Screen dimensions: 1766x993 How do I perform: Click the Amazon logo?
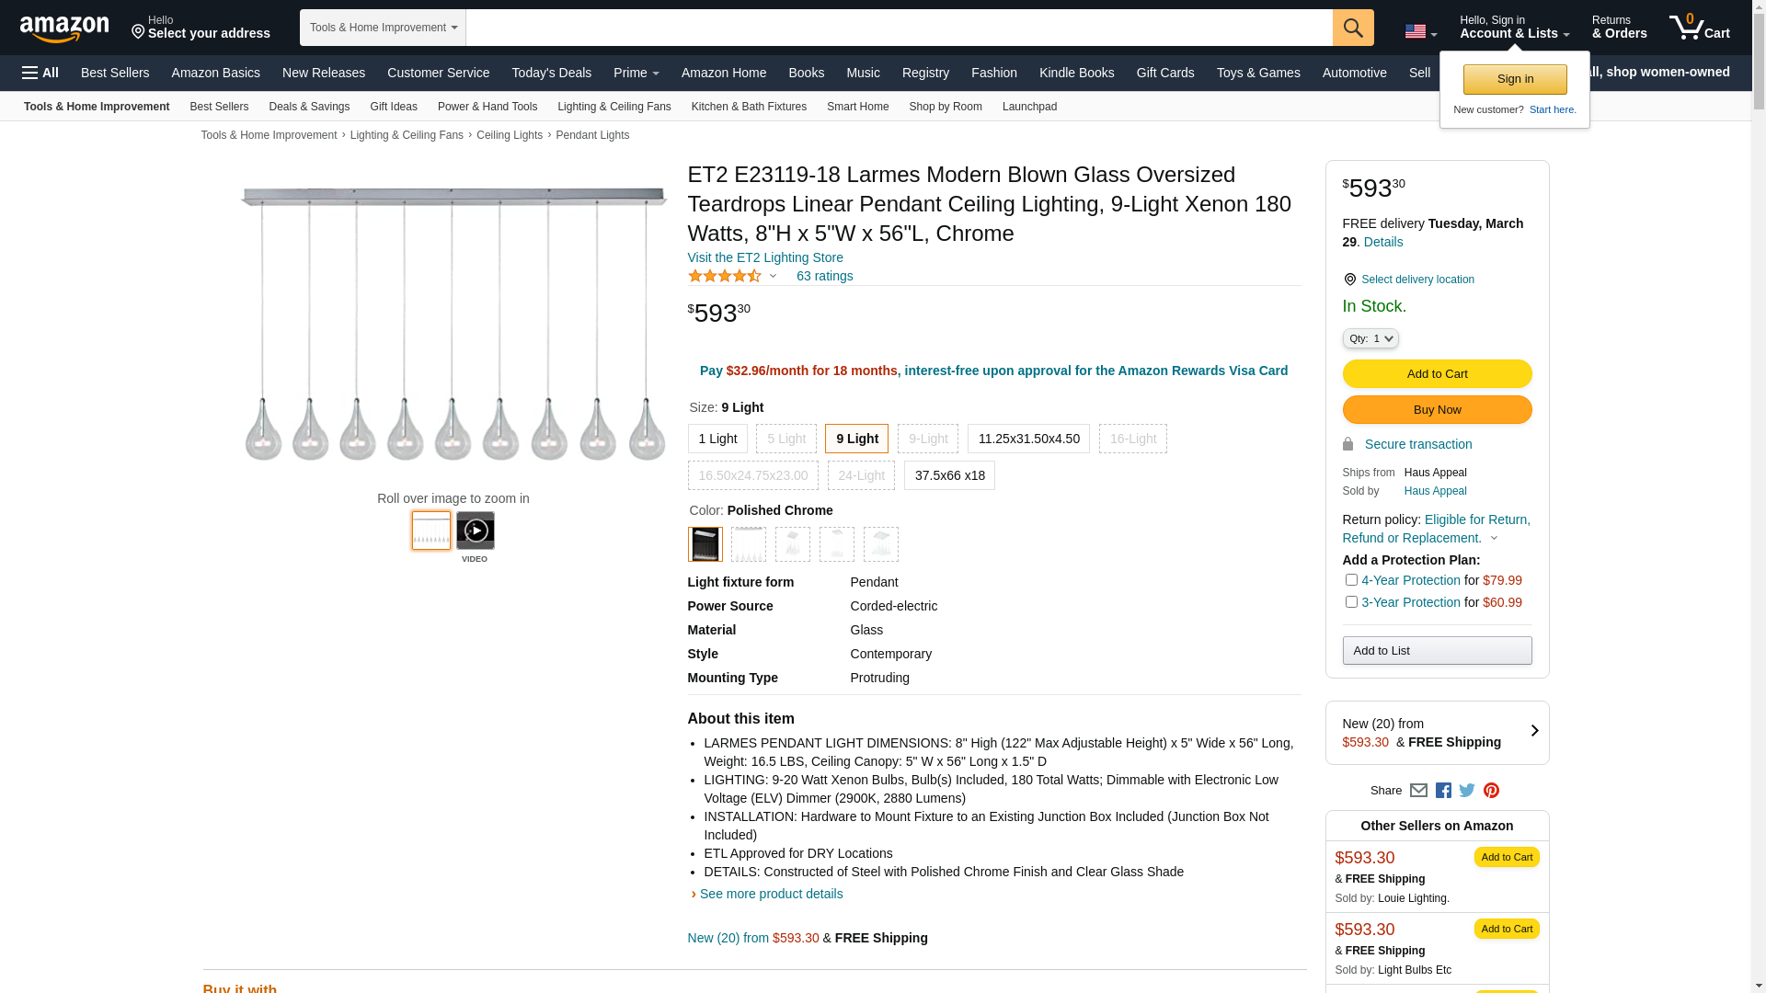coord(64,29)
